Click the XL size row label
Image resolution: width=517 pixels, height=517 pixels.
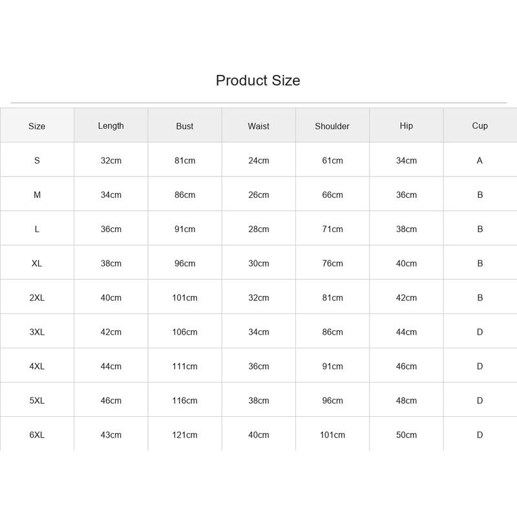[x=37, y=264]
